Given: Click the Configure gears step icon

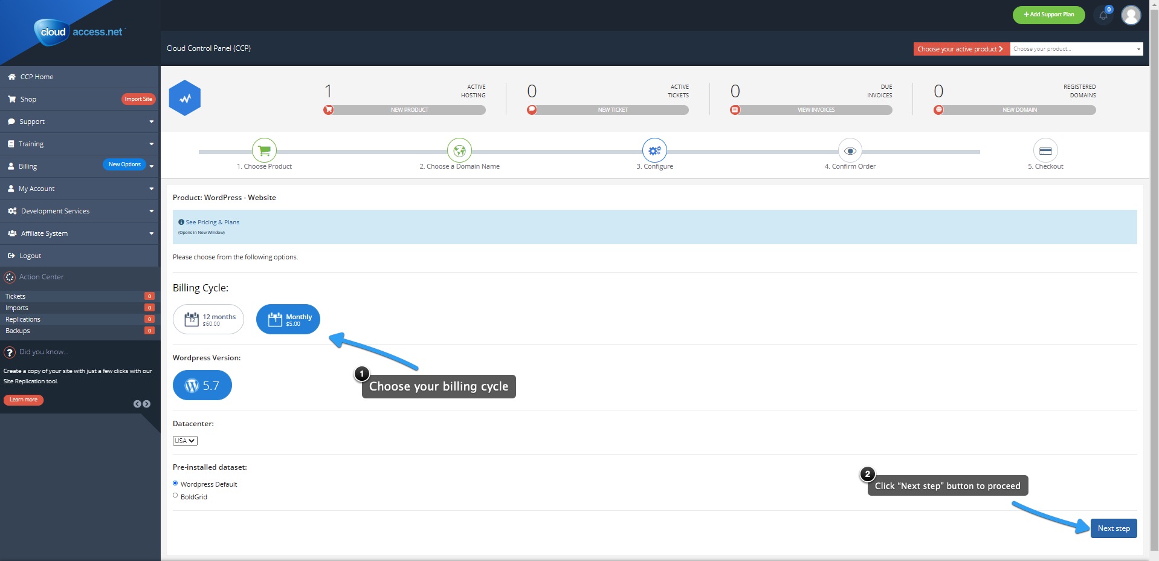Looking at the screenshot, I should (654, 150).
